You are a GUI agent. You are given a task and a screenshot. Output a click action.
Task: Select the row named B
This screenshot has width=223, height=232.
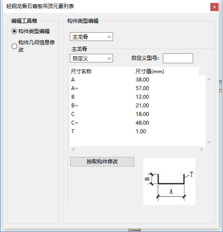pyautogui.click(x=137, y=97)
